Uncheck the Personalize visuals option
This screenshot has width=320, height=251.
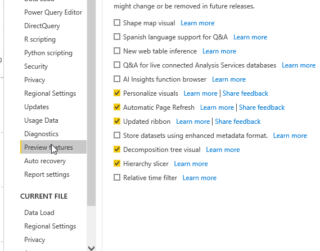tap(117, 93)
